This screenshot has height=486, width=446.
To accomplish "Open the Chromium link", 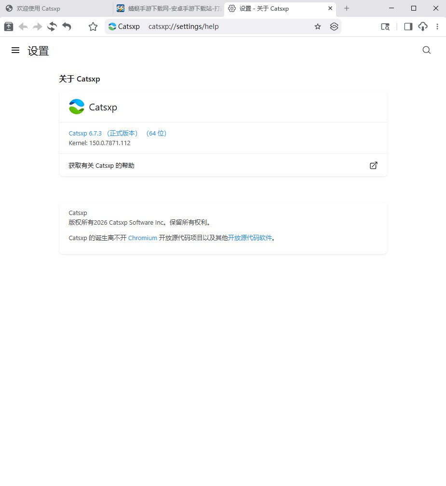I will click(x=143, y=238).
